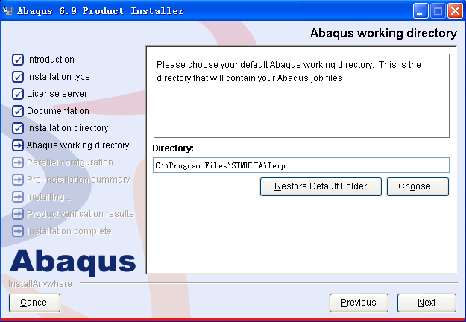Click the InstallAnywhere label
Image resolution: width=466 pixels, height=322 pixels.
(x=40, y=284)
